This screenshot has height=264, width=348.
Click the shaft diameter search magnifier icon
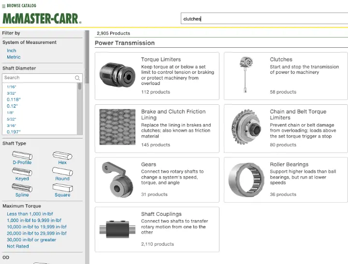click(77, 78)
